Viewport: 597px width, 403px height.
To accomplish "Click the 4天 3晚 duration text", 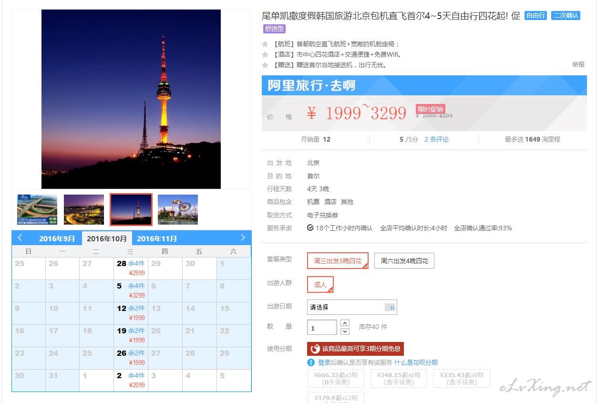I will (x=318, y=189).
